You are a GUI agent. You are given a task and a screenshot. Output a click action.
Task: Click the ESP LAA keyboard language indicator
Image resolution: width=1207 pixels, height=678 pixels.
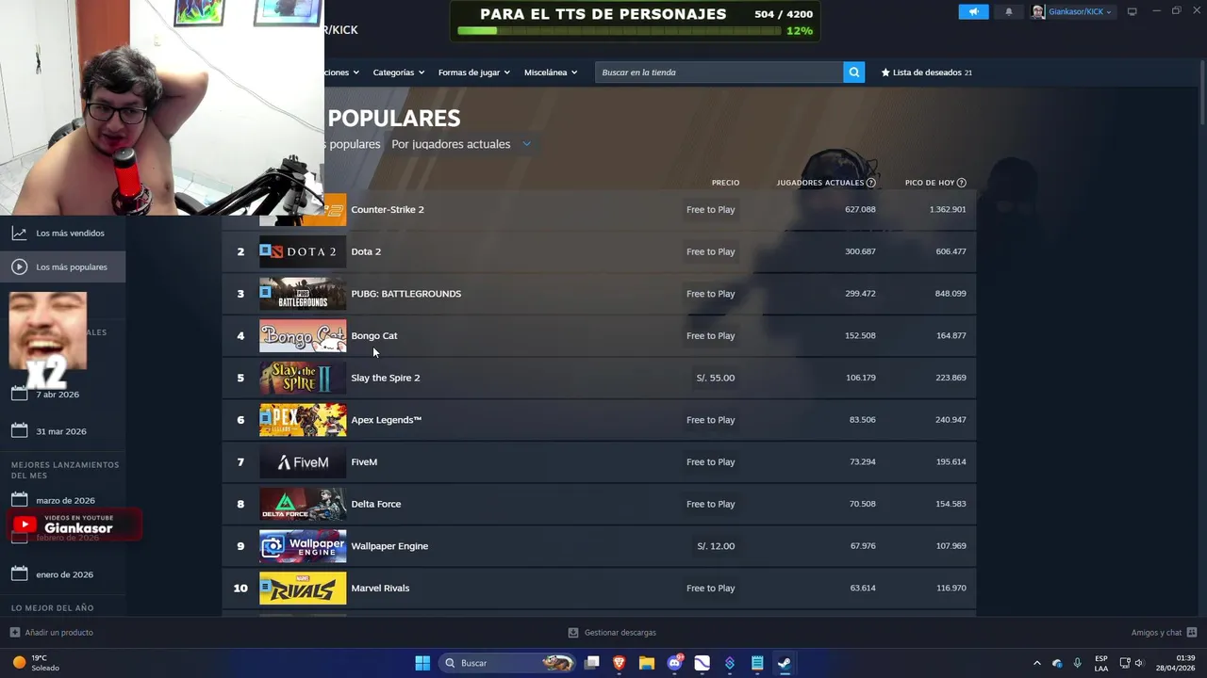tap(1101, 663)
